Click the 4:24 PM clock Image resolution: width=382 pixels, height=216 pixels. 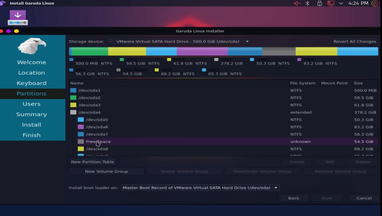(x=358, y=3)
